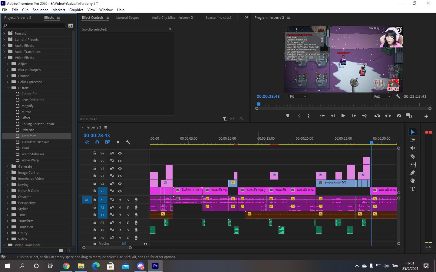This screenshot has height=272, width=436.
Task: Click Go to Out point
Action: 364,116
